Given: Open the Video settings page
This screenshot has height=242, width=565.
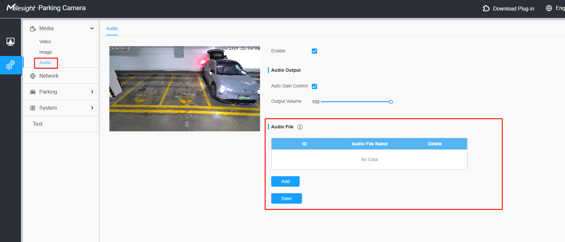Looking at the screenshot, I should (45, 42).
